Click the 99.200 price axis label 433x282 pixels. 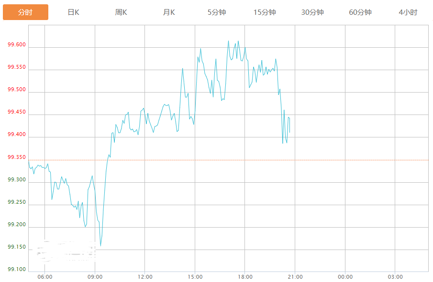click(17, 224)
